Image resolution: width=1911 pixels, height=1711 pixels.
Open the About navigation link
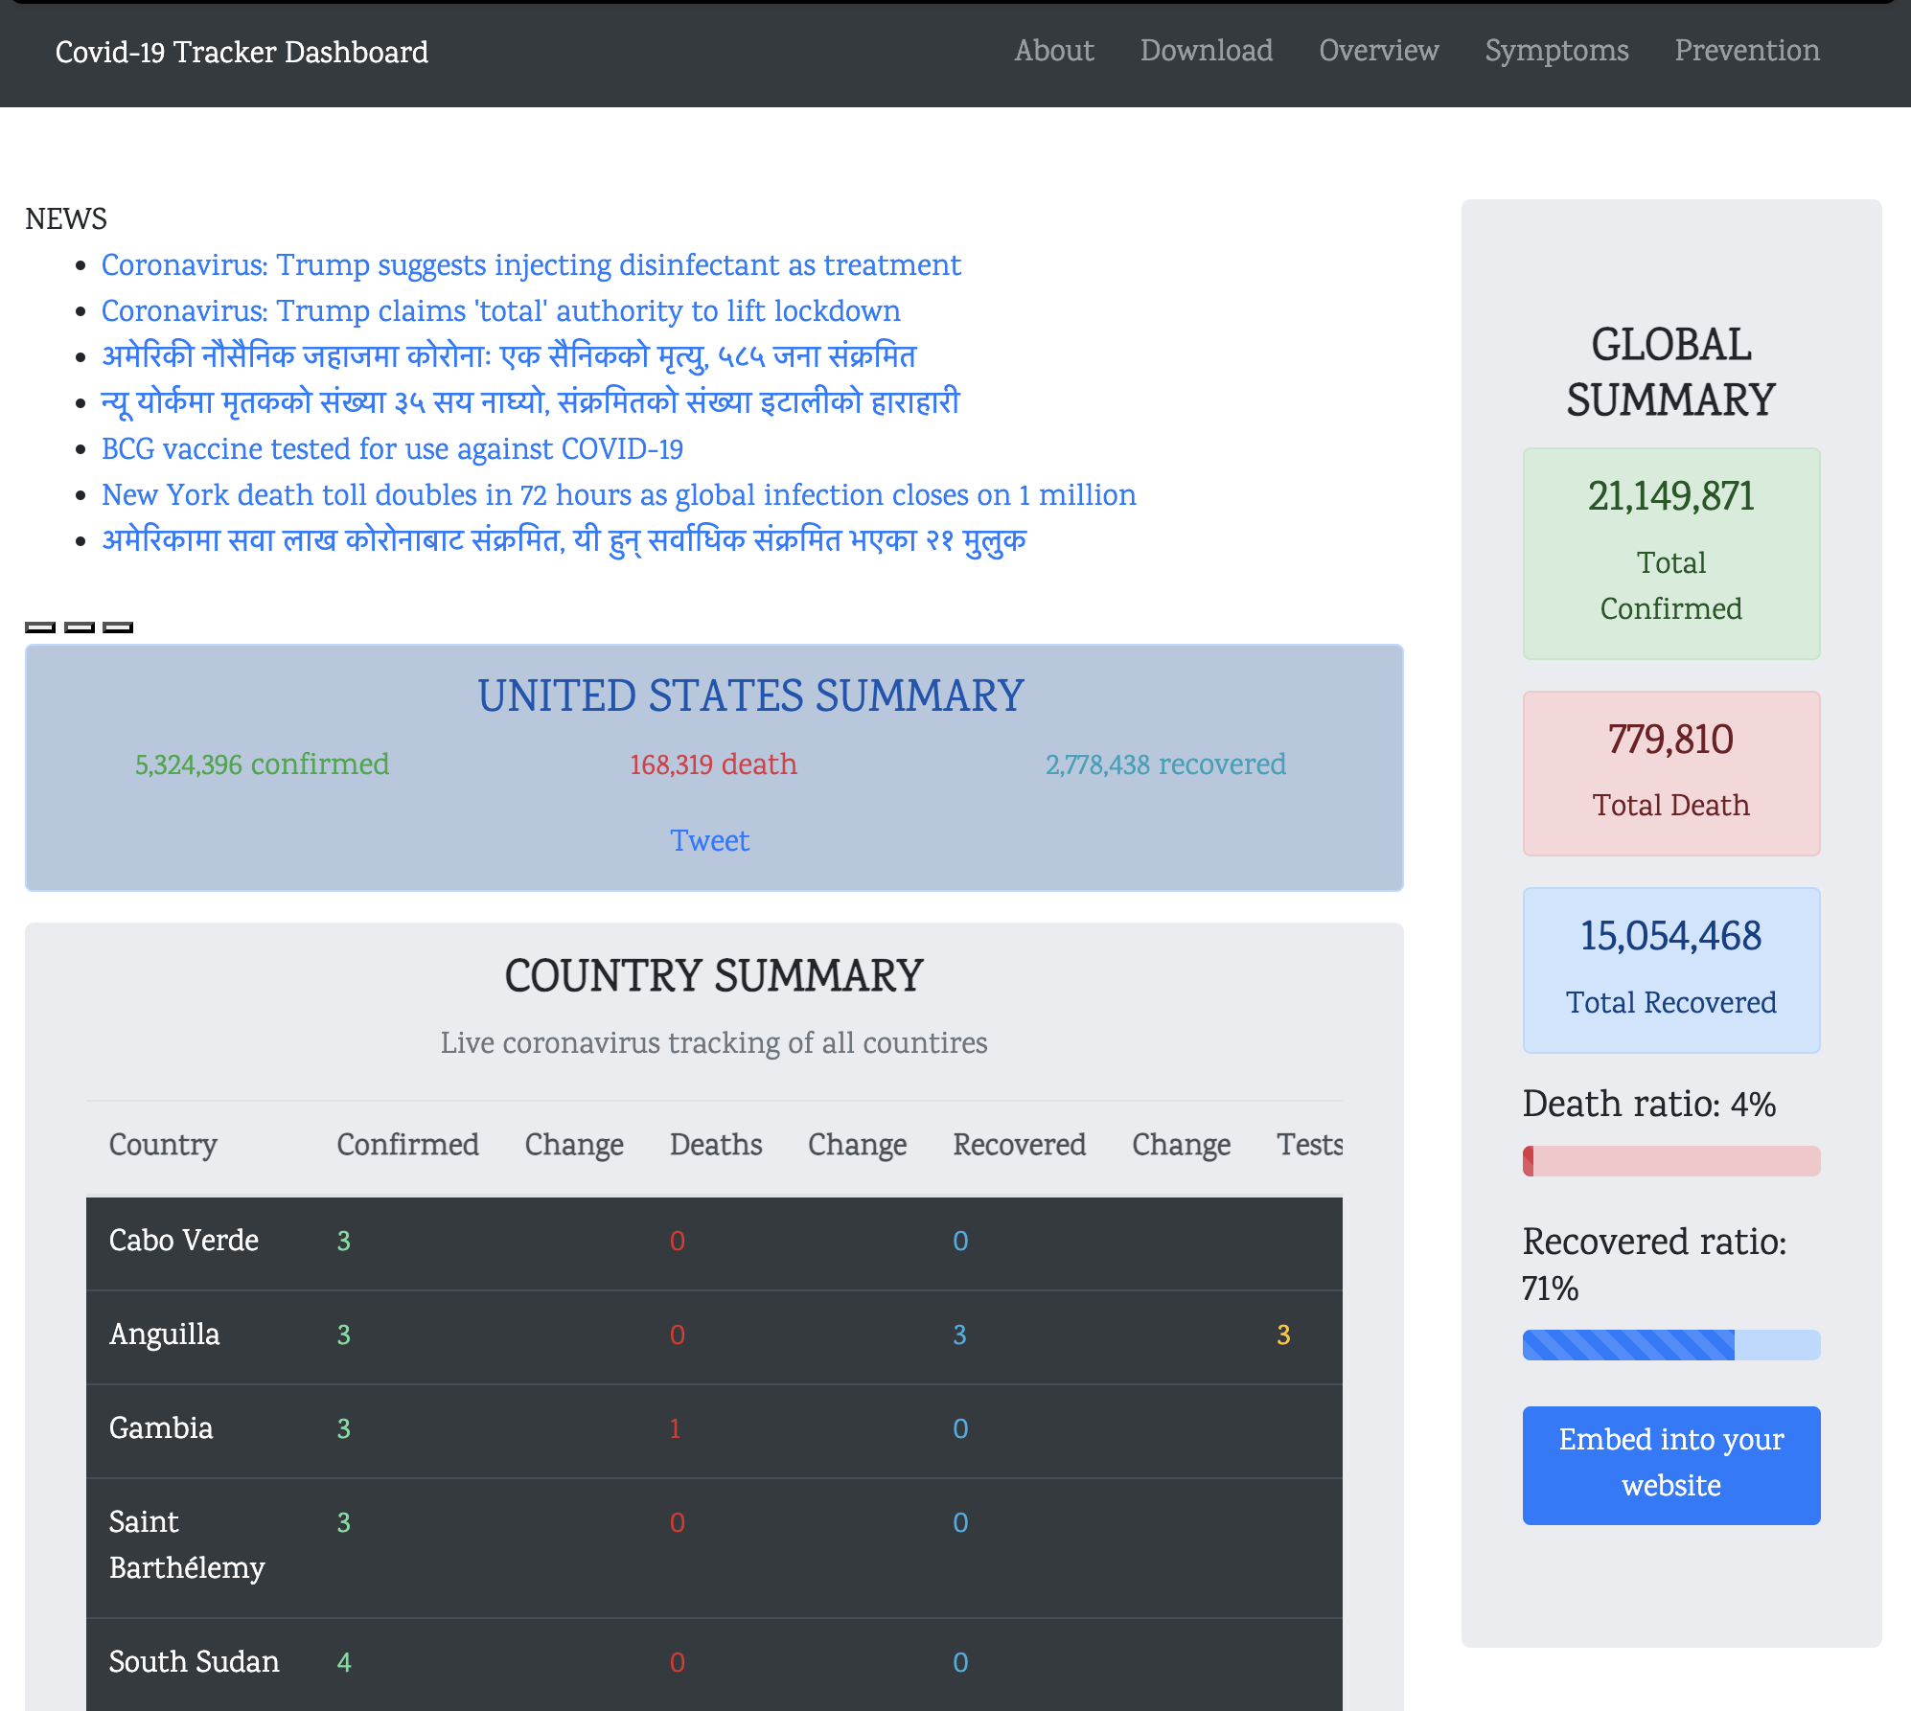pyautogui.click(x=1054, y=51)
